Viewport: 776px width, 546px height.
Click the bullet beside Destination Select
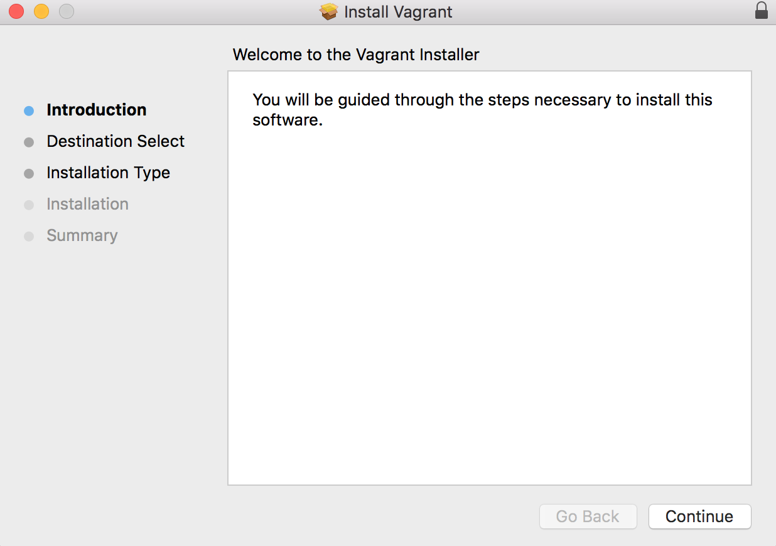[29, 142]
